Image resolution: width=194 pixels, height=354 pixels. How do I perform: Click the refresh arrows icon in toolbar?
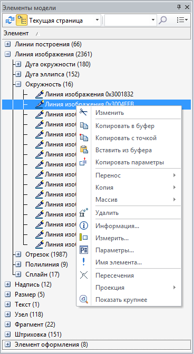click(9, 20)
